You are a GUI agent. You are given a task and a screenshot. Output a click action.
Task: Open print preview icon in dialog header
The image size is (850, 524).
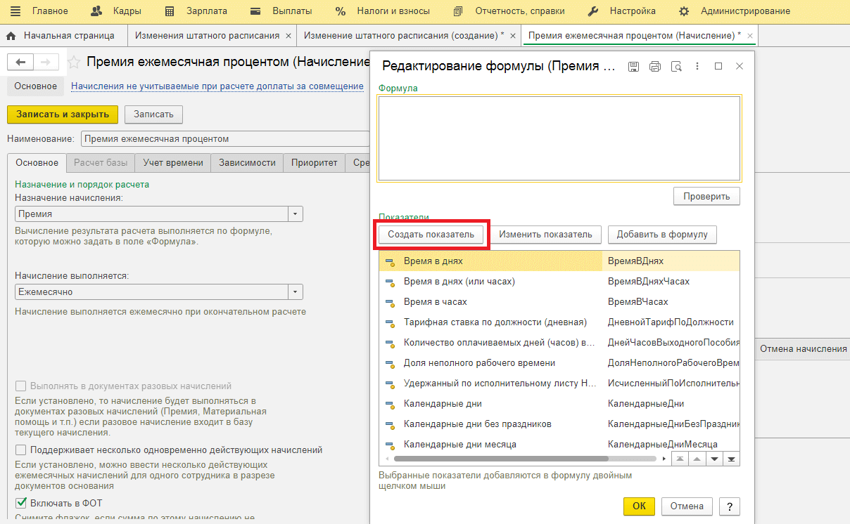676,66
